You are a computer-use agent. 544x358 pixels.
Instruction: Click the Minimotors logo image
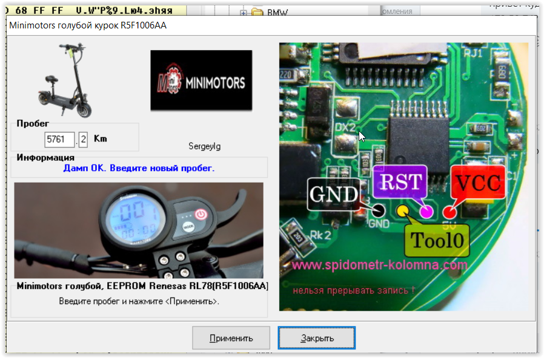(x=201, y=80)
